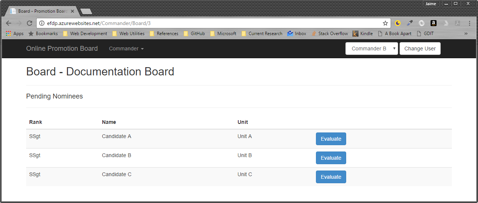Open the Chrome three-dot menu
Image resolution: width=478 pixels, height=203 pixels.
[x=469, y=23]
